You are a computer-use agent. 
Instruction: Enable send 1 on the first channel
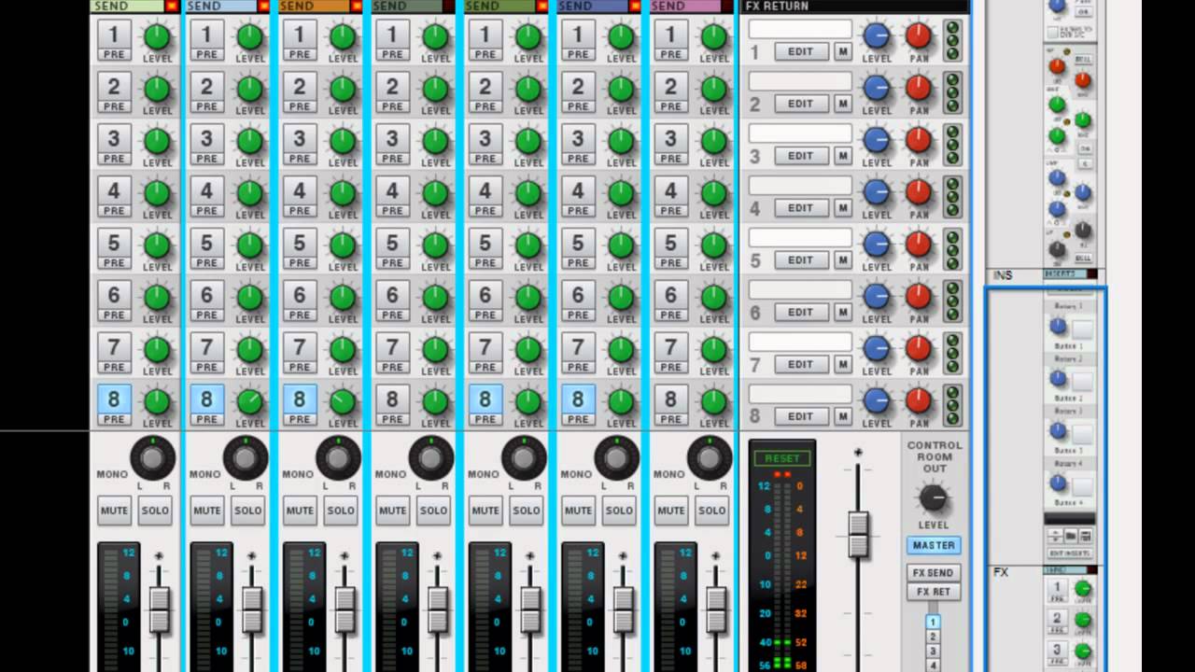tap(114, 35)
